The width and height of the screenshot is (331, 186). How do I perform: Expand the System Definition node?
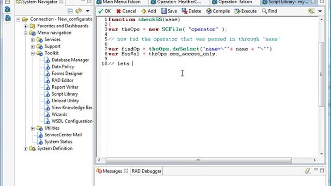tap(25, 149)
